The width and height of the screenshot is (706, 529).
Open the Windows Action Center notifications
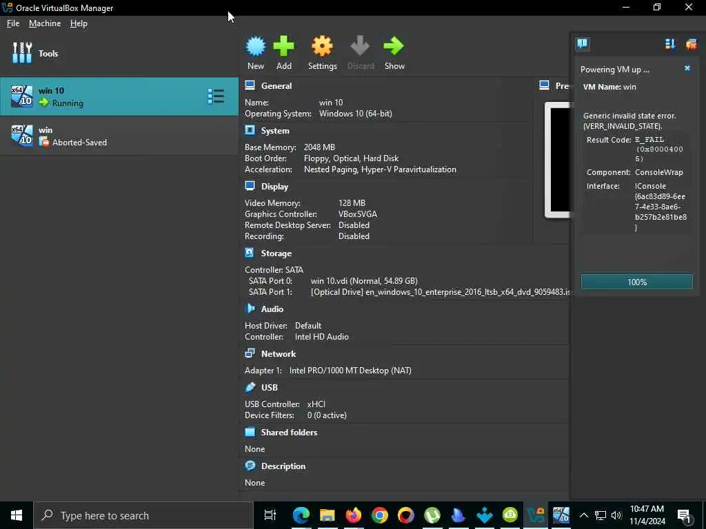[685, 515]
